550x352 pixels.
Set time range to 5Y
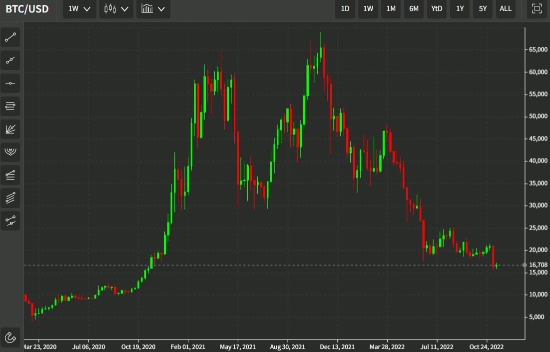[x=483, y=9]
